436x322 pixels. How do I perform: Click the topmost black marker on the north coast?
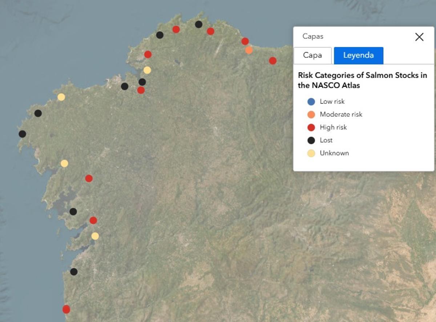[198, 24]
